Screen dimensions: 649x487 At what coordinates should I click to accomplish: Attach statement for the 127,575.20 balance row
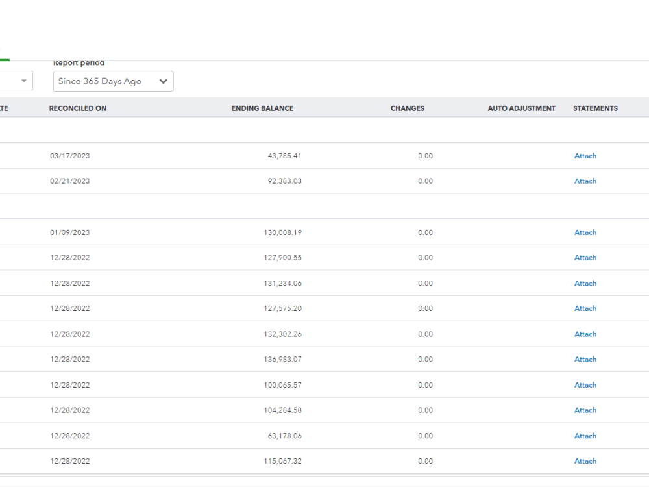pyautogui.click(x=585, y=309)
